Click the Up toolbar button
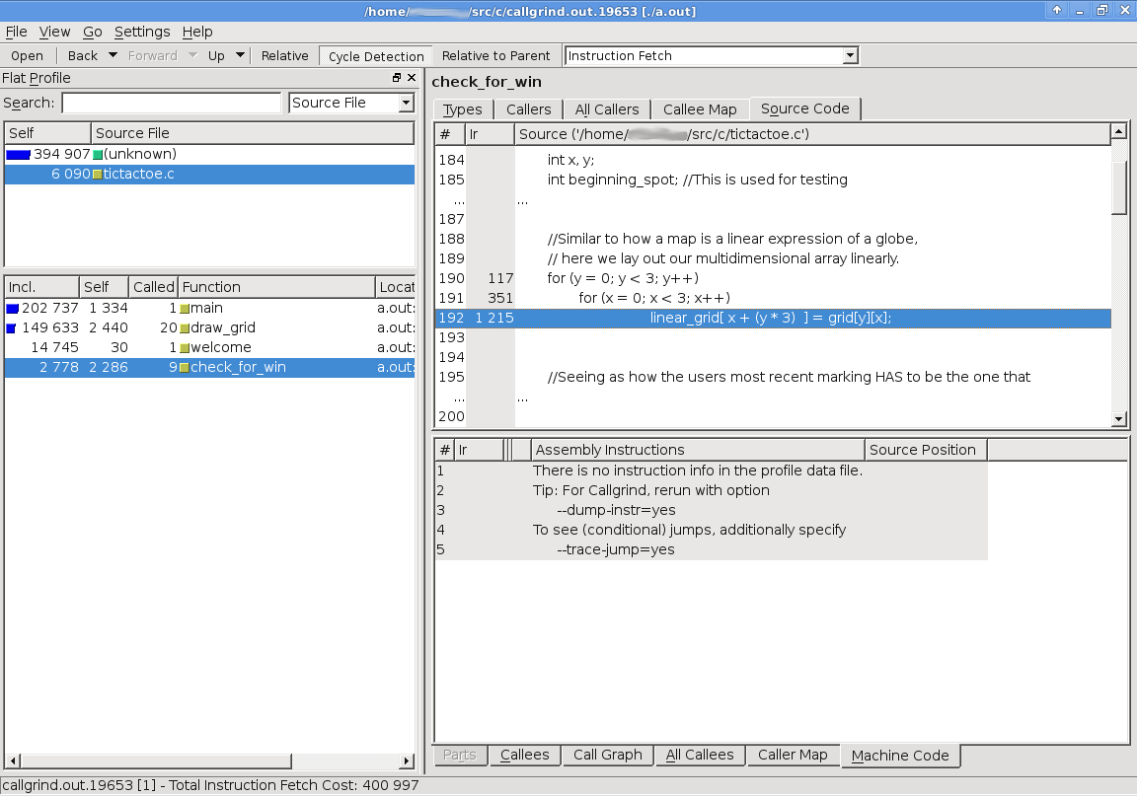Screen dimensions: 1137x796 pyautogui.click(x=216, y=56)
